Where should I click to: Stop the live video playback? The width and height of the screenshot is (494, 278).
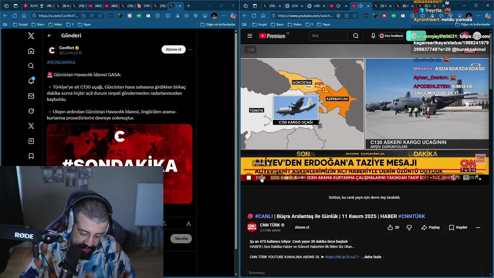tap(249, 178)
